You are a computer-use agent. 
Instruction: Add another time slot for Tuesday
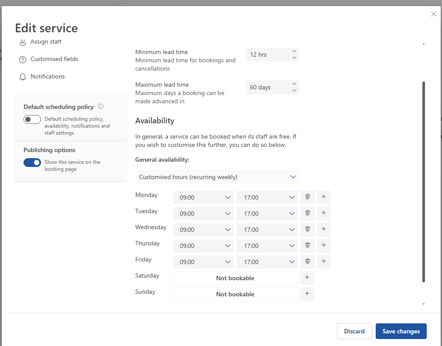(324, 213)
